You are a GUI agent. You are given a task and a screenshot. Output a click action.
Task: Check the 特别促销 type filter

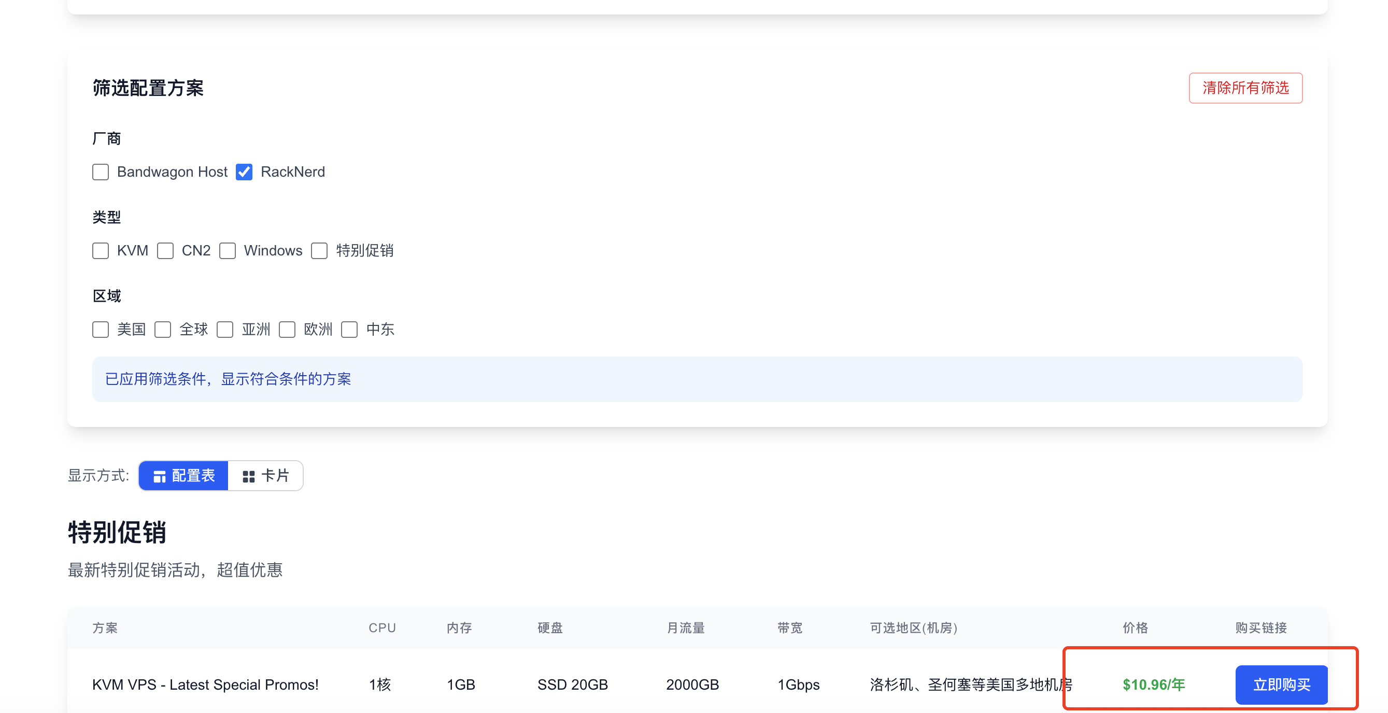pos(319,250)
